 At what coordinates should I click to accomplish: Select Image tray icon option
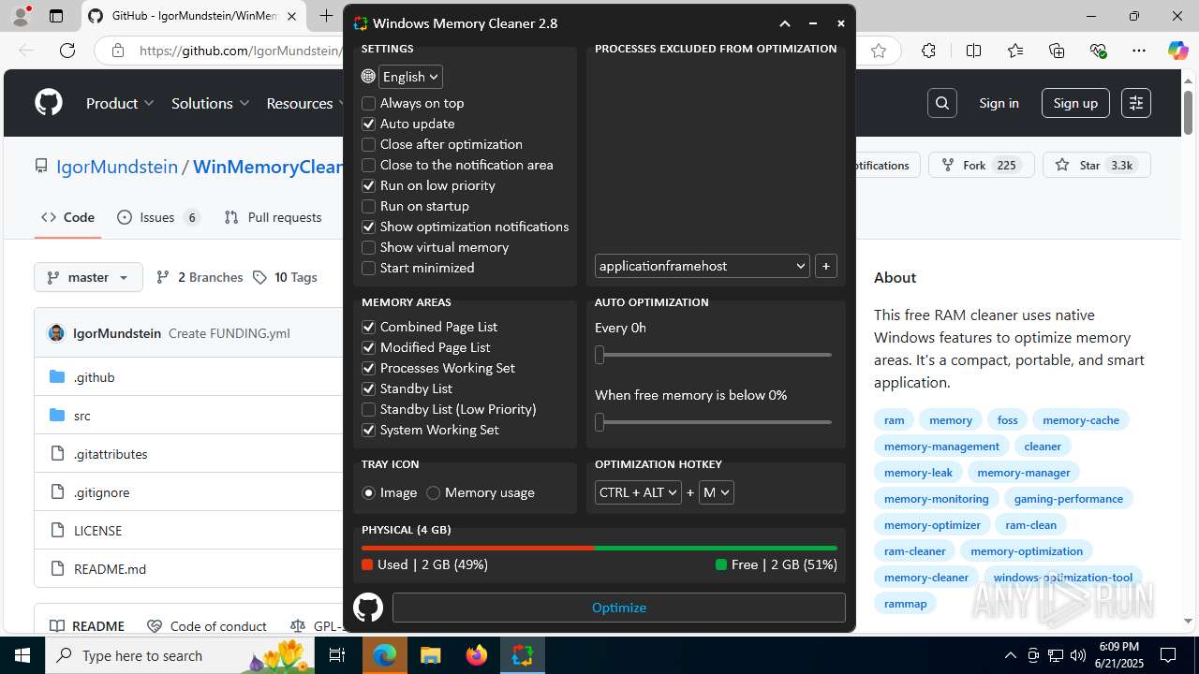(390, 492)
